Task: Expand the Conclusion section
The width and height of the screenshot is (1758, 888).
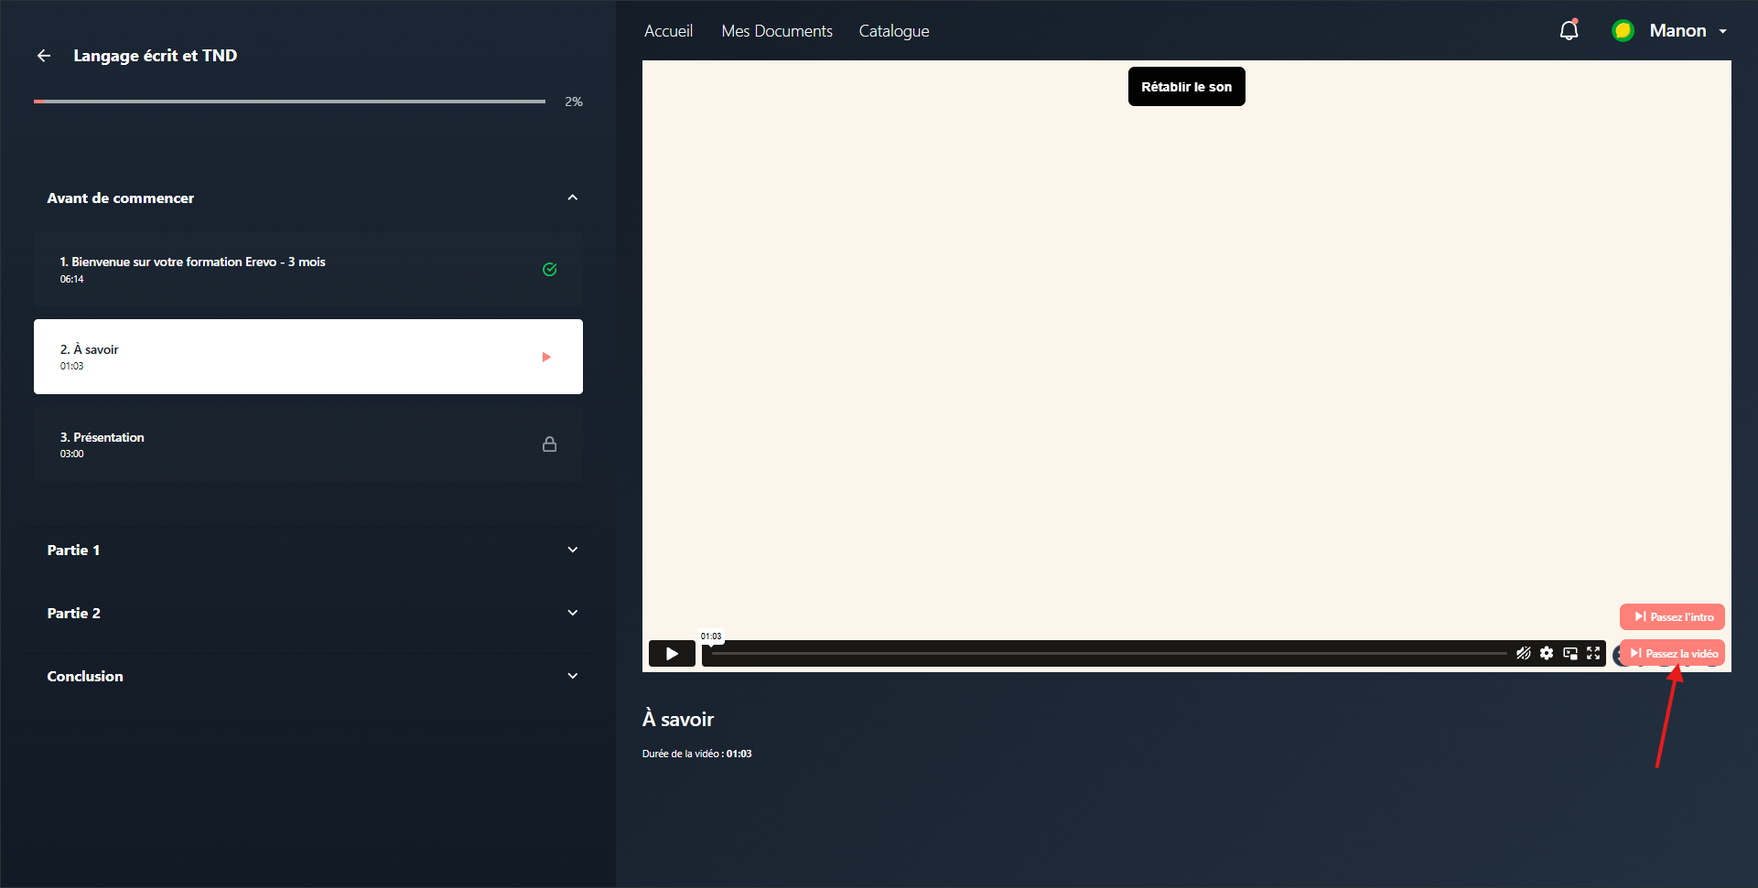Action: point(573,676)
